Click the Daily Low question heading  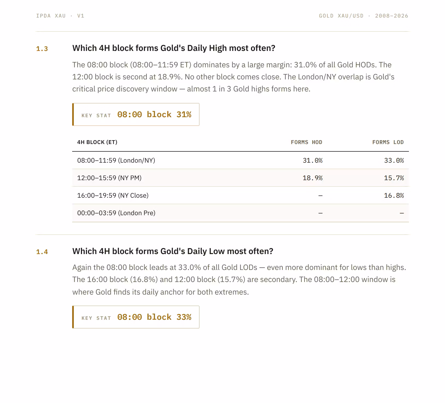click(173, 251)
